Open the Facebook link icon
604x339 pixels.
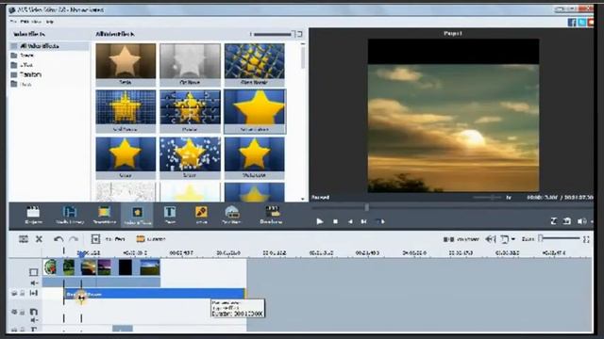[572, 23]
